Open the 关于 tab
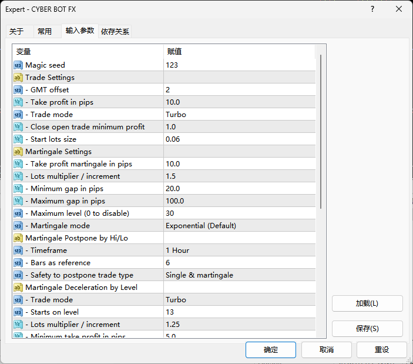 tap(17, 32)
